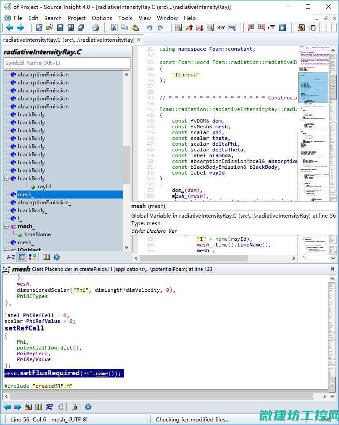This screenshot has width=339, height=425.
Task: Select the I_ symbol entry
Action: coord(20,218)
